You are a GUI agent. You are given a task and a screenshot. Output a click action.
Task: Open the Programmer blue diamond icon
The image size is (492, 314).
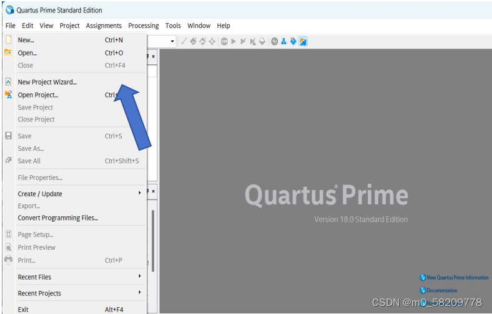(x=293, y=41)
